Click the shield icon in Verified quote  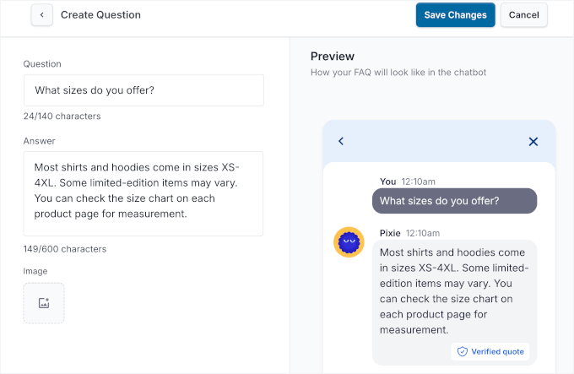click(463, 352)
